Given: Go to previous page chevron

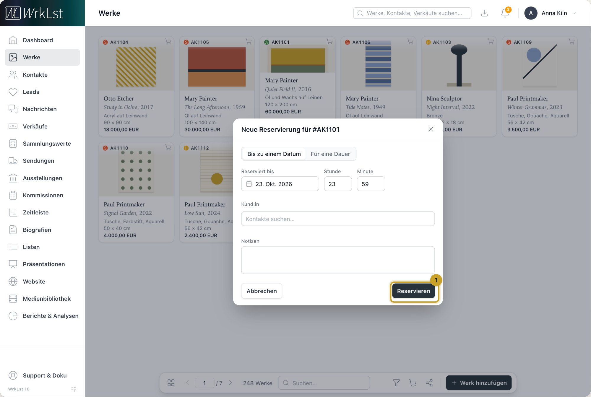Looking at the screenshot, I should [187, 383].
